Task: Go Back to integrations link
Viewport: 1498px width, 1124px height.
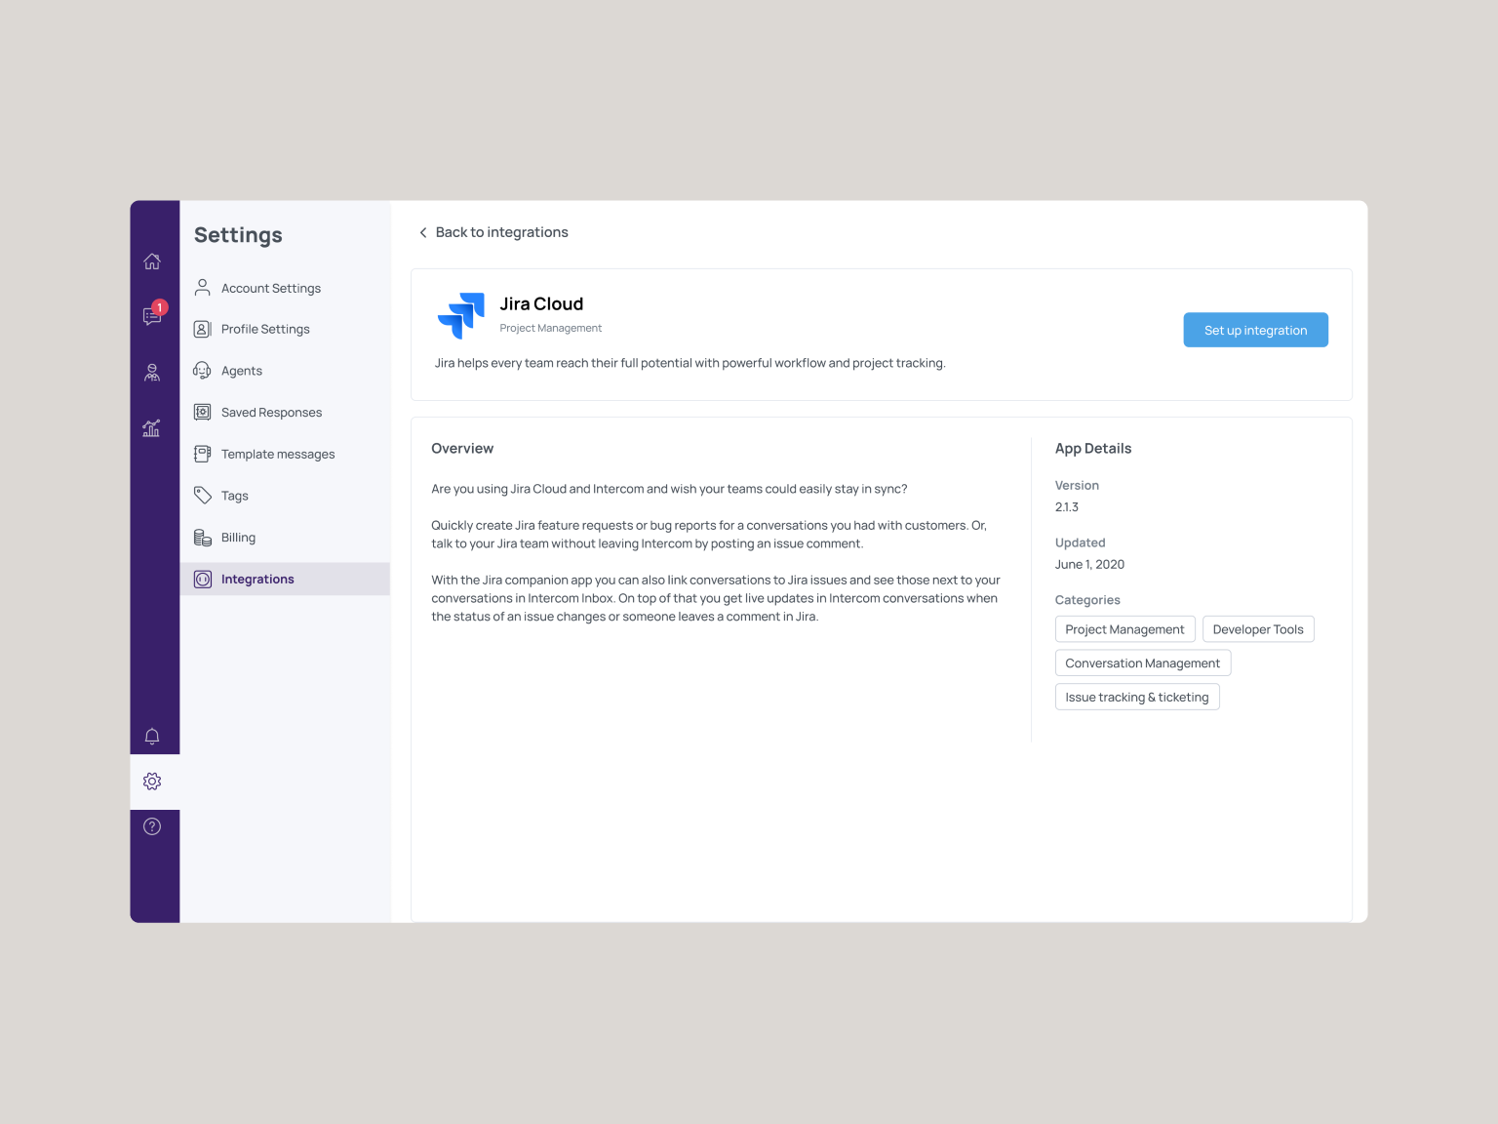Action: 493,232
